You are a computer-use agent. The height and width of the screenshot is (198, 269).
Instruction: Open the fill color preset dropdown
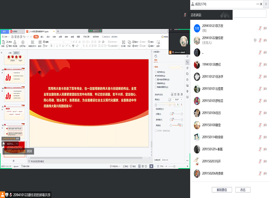coord(176,67)
